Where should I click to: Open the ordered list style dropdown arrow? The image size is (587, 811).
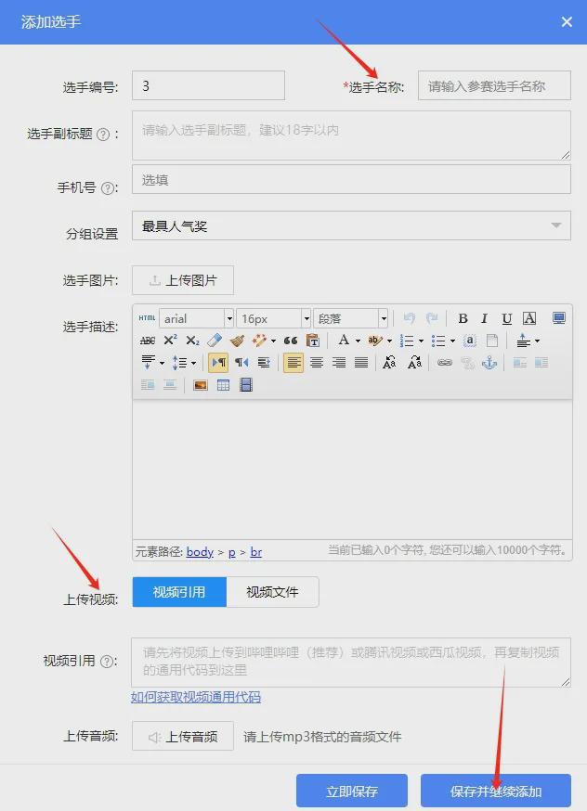[421, 341]
